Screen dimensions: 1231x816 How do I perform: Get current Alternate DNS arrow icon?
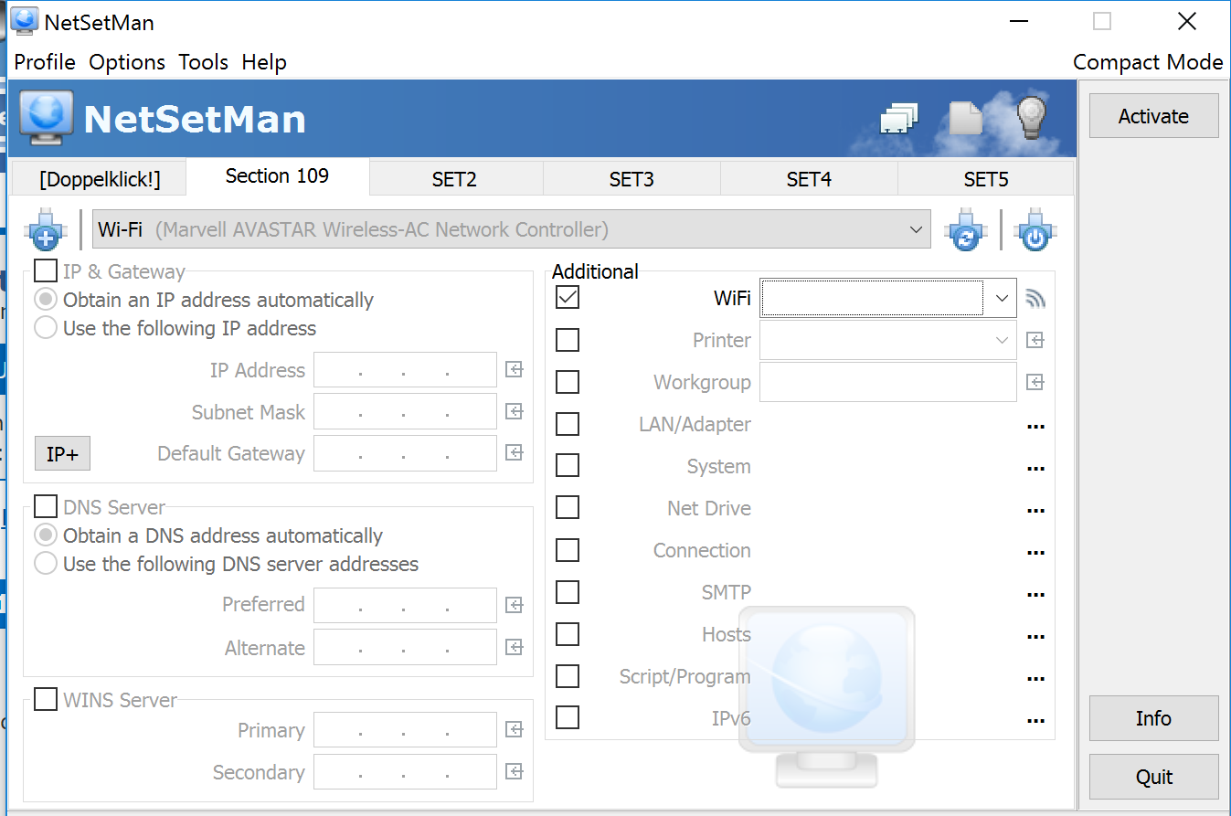click(515, 647)
